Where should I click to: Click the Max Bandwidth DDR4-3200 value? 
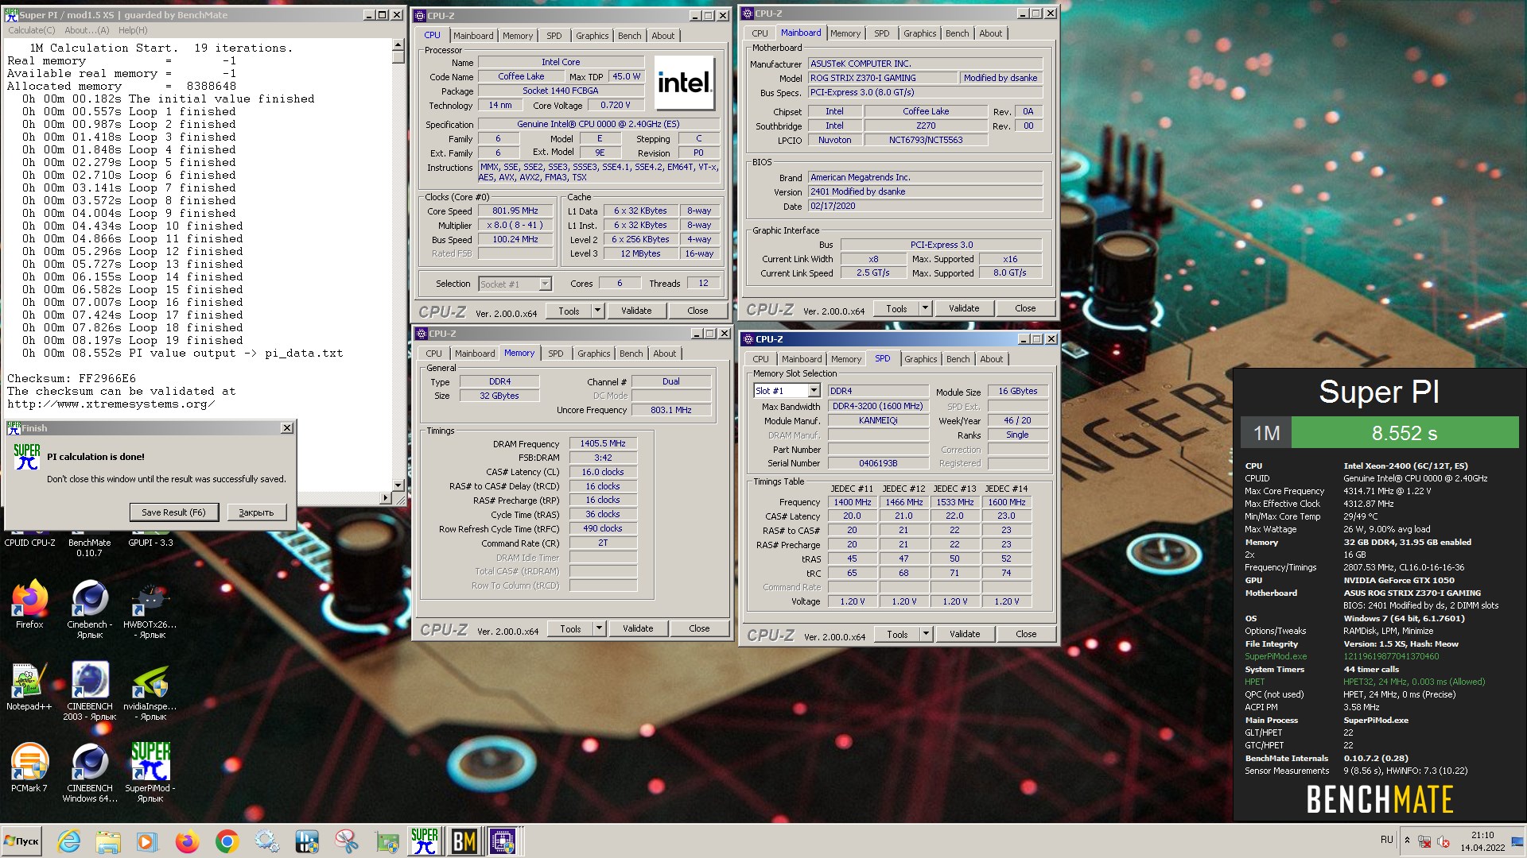(x=877, y=406)
